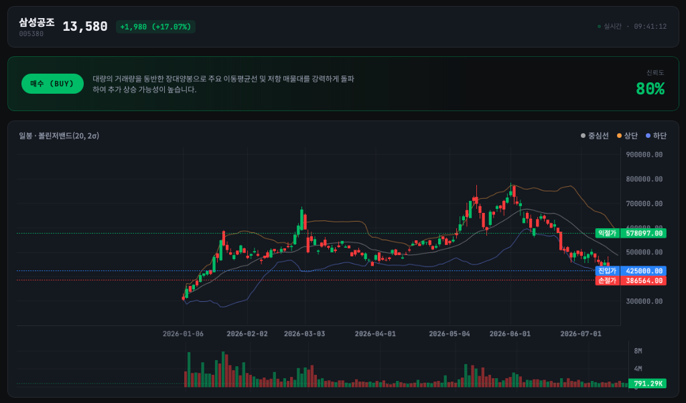Click the green 실시간 status dot
The width and height of the screenshot is (686, 403).
click(600, 27)
